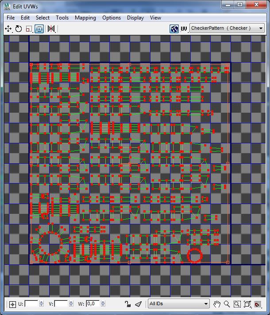This screenshot has height=315, width=270.
Task: Maximize the Edit UVWs window
Action: (x=240, y=5)
